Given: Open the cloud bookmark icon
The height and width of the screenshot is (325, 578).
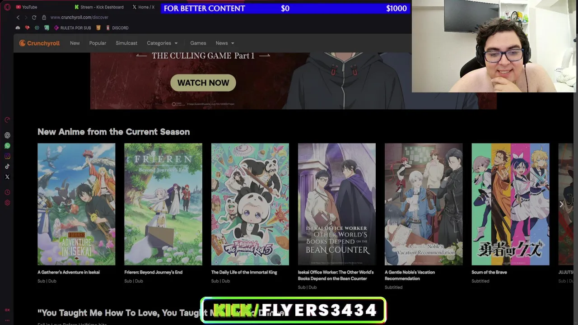Looking at the screenshot, I should (18, 28).
